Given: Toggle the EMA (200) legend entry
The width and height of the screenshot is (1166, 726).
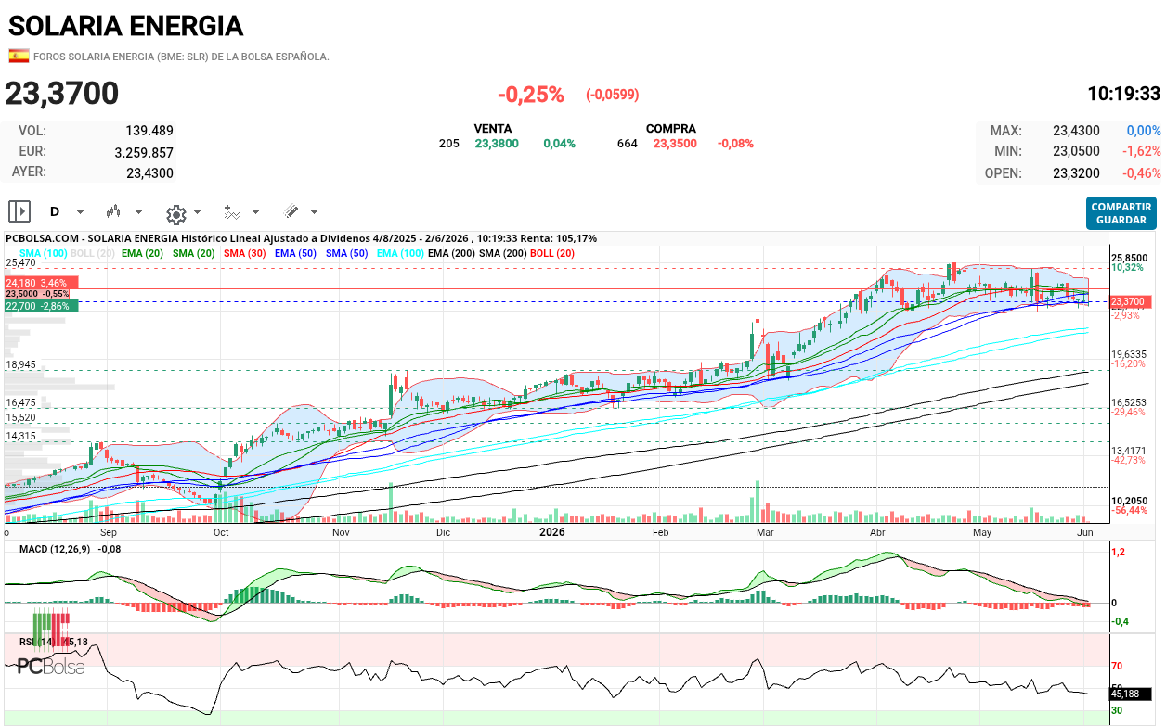Looking at the screenshot, I should click(x=451, y=253).
